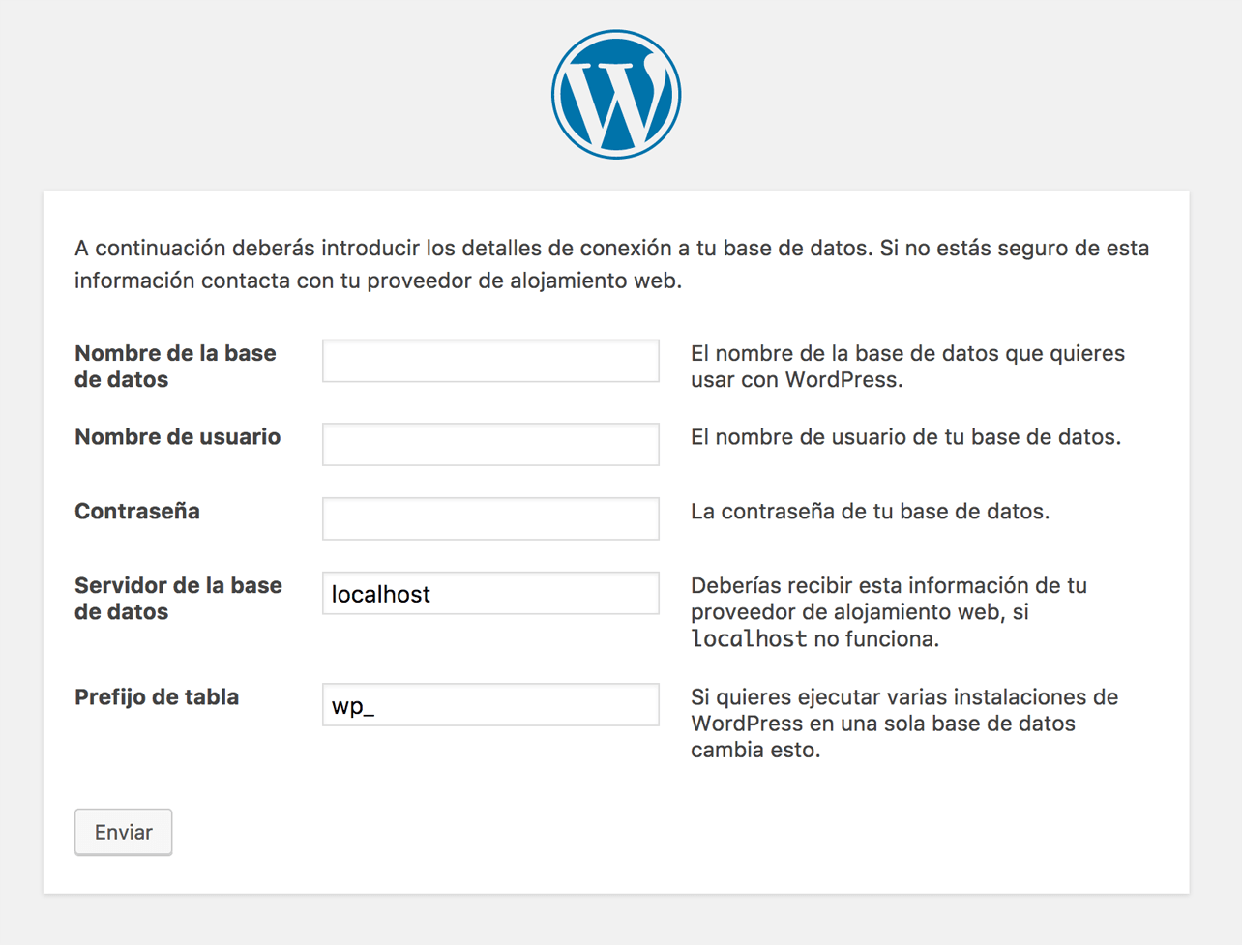The image size is (1242, 945).
Task: Click the Contraseña input field
Action: pos(489,517)
